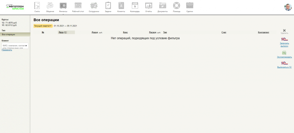
Task: Open the Клиенты clients icon
Action: click(121, 6)
